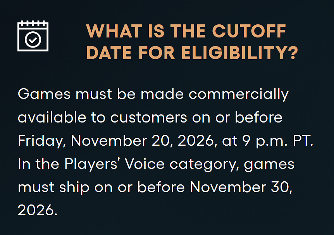Click the word 'ELIGIBILITY' in the title

coord(234,53)
